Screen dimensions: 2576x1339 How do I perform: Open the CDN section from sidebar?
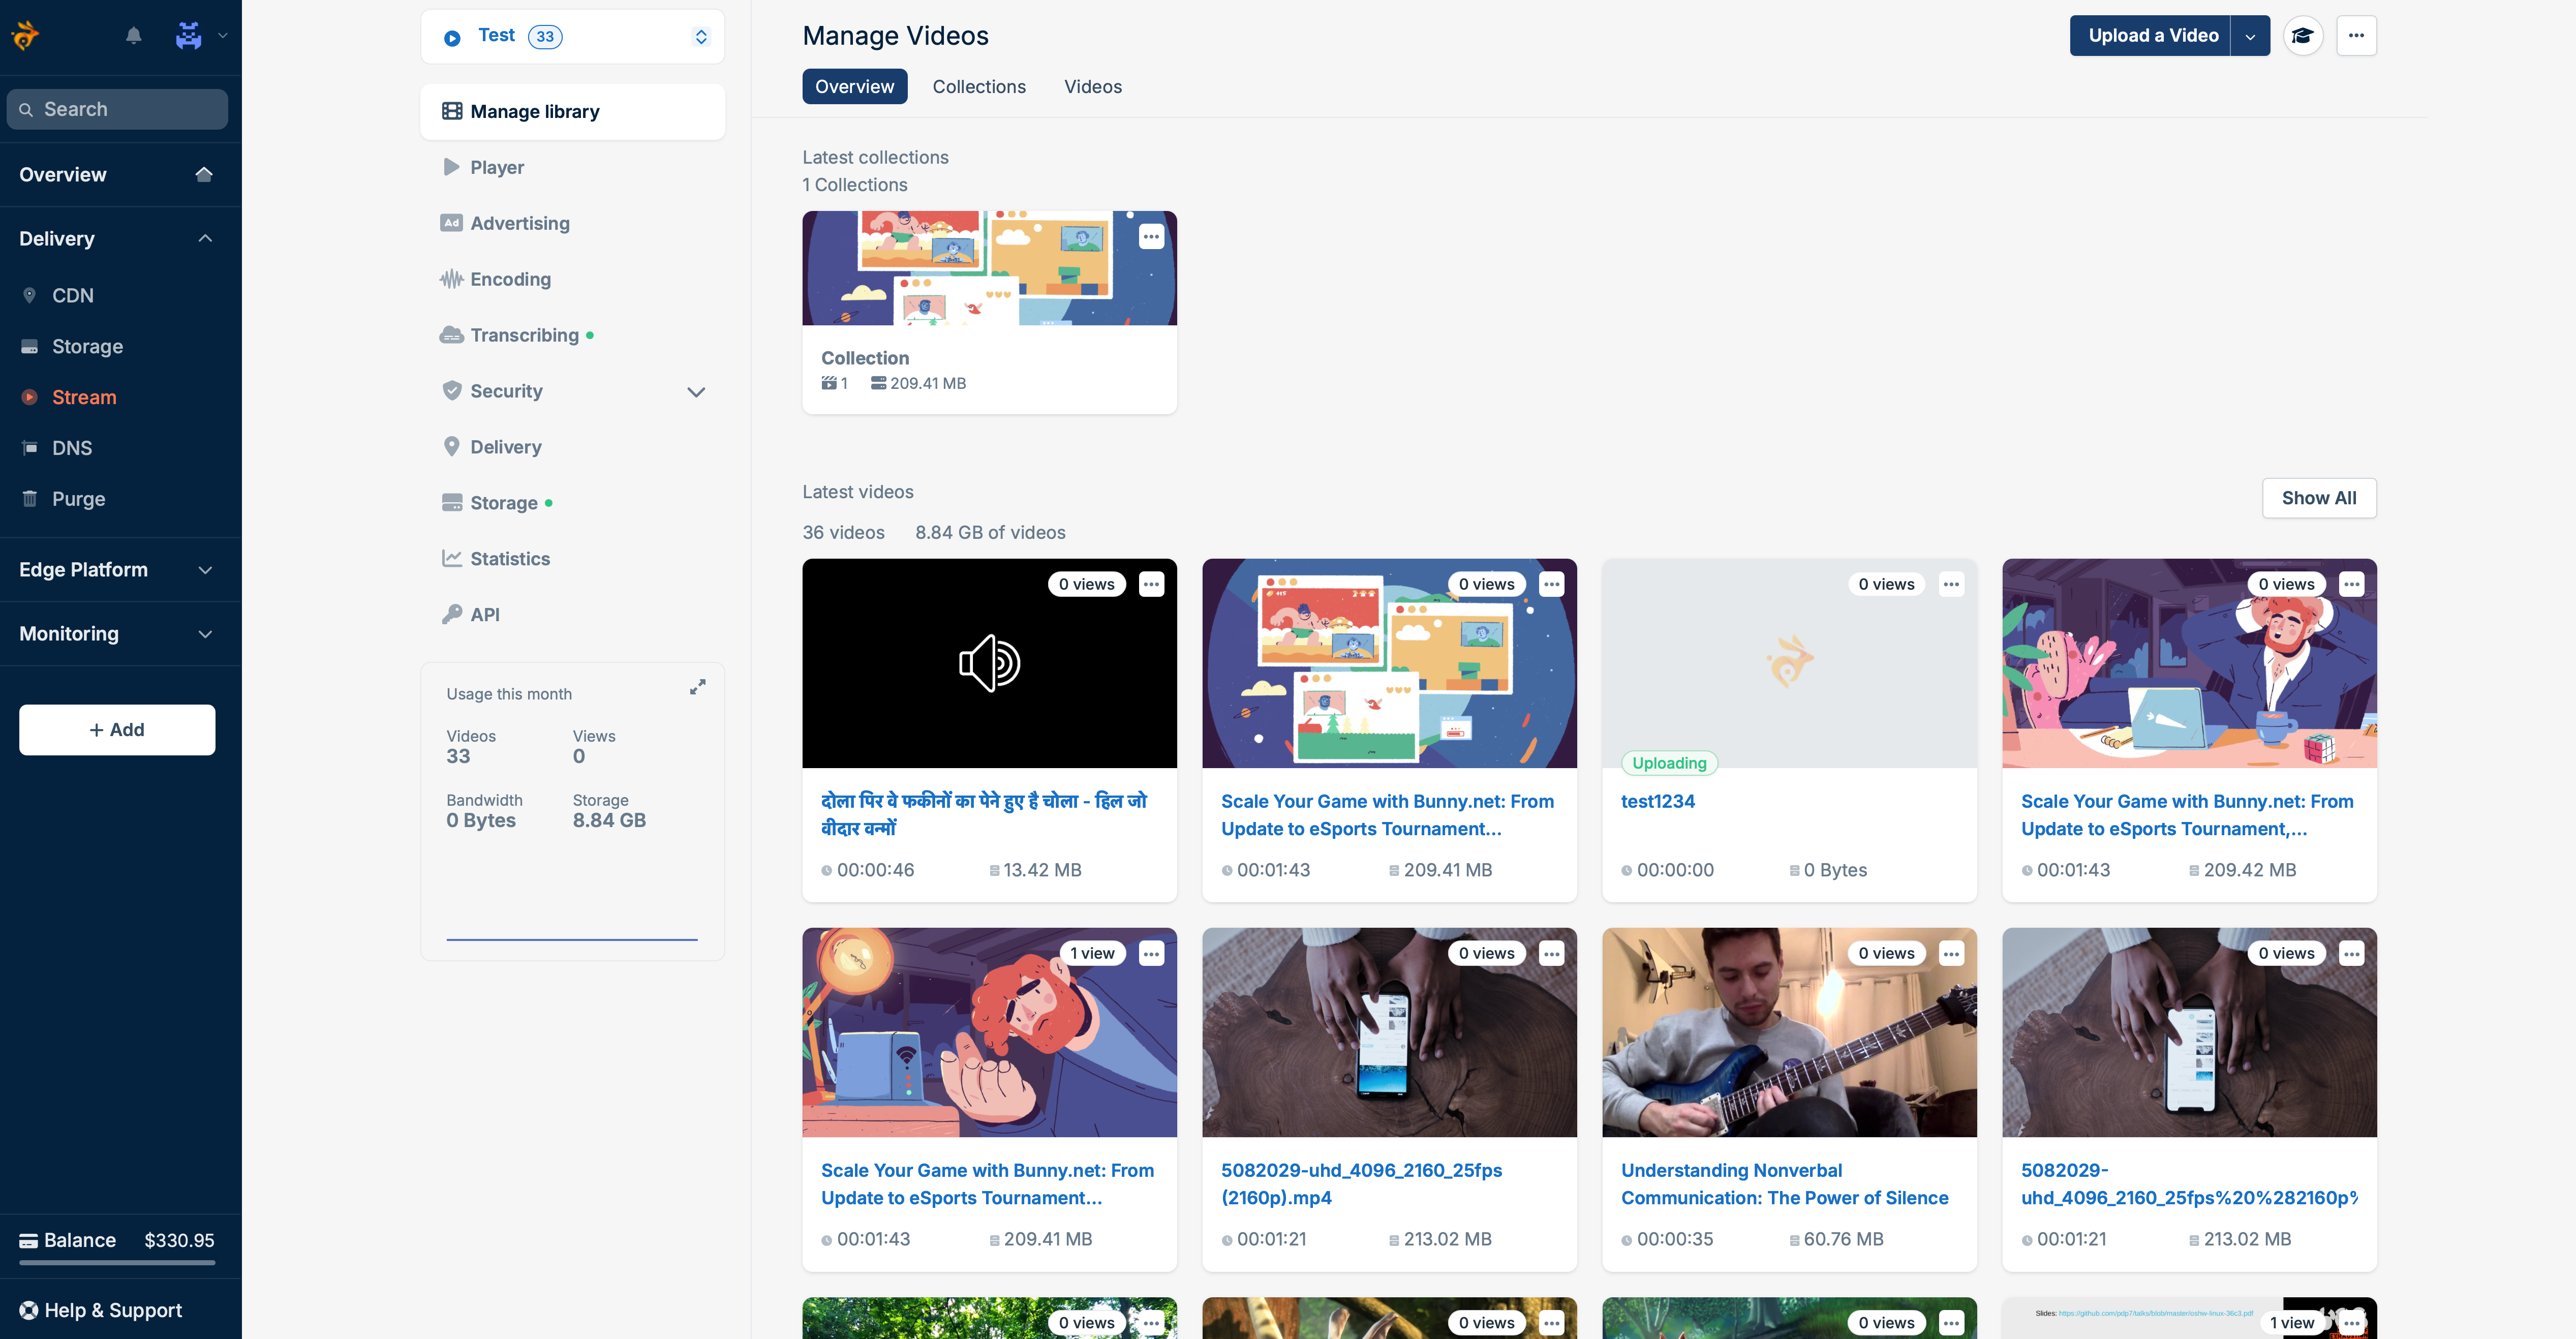click(73, 295)
